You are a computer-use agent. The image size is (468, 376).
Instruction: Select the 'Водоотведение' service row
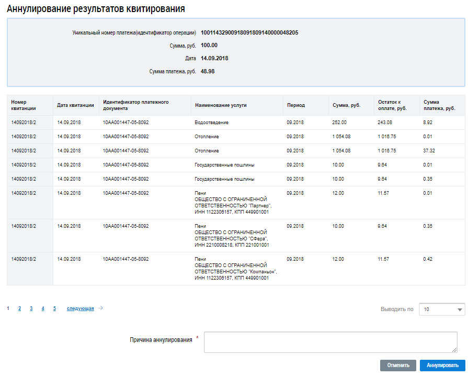coord(212,123)
